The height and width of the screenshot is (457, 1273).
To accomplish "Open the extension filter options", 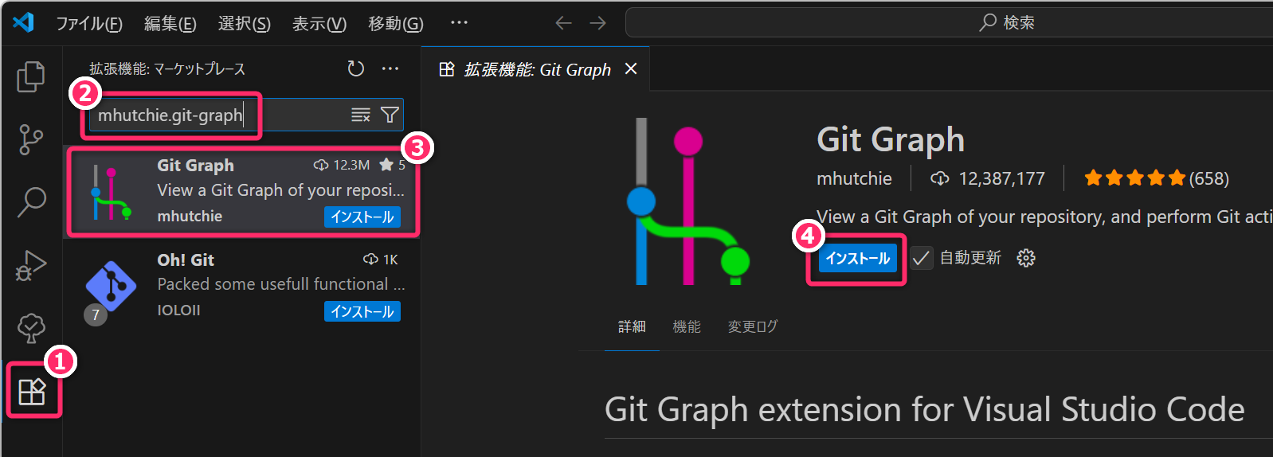I will [x=390, y=115].
